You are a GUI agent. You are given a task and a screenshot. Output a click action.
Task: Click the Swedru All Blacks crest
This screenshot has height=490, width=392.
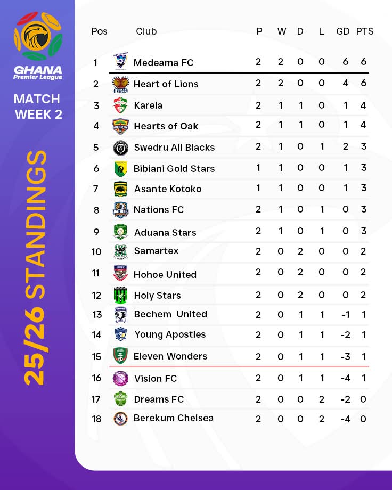[120, 148]
